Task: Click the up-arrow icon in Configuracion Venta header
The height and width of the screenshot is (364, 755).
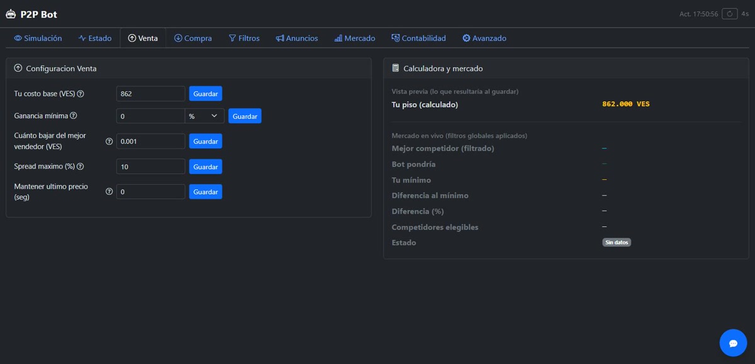Action: point(18,68)
